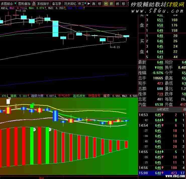Image resolution: width=186 pixels, height=179 pixels.
Task: Click the 历史回忆 button
Action: pyautogui.click(x=70, y=4)
